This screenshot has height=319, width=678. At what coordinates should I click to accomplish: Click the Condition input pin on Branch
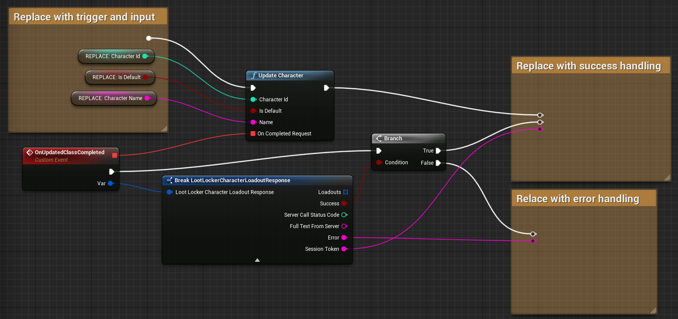tap(379, 163)
